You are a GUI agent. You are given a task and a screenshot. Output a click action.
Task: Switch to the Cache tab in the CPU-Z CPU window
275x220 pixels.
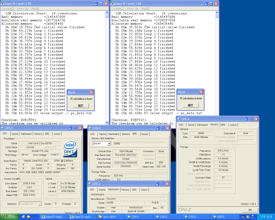15,134
